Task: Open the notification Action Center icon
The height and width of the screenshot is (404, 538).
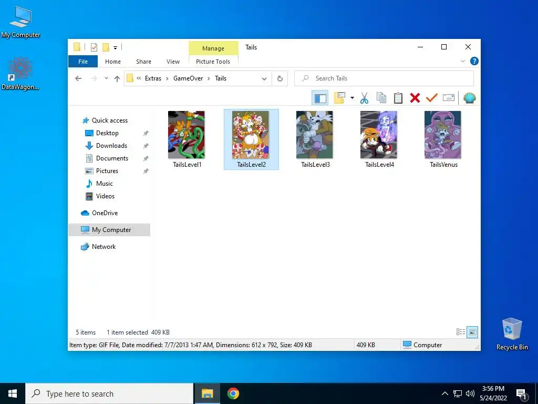Action: point(522,395)
